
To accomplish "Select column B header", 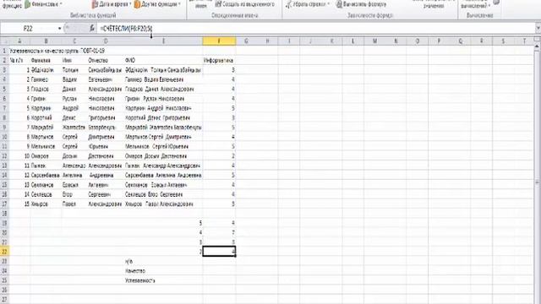I will 46,41.
